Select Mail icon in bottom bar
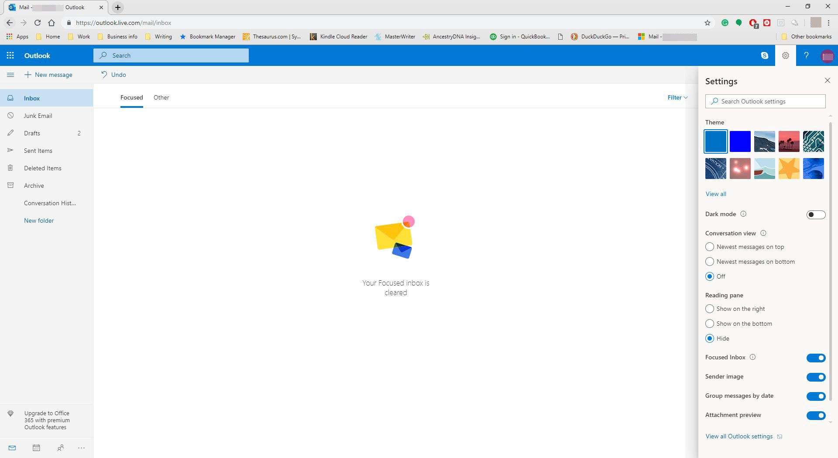 [x=12, y=448]
